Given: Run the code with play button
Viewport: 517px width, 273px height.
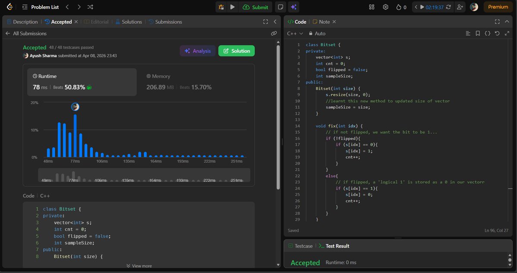Looking at the screenshot, I should pos(232,7).
